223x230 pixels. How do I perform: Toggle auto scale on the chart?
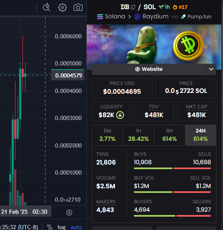coord(76,227)
